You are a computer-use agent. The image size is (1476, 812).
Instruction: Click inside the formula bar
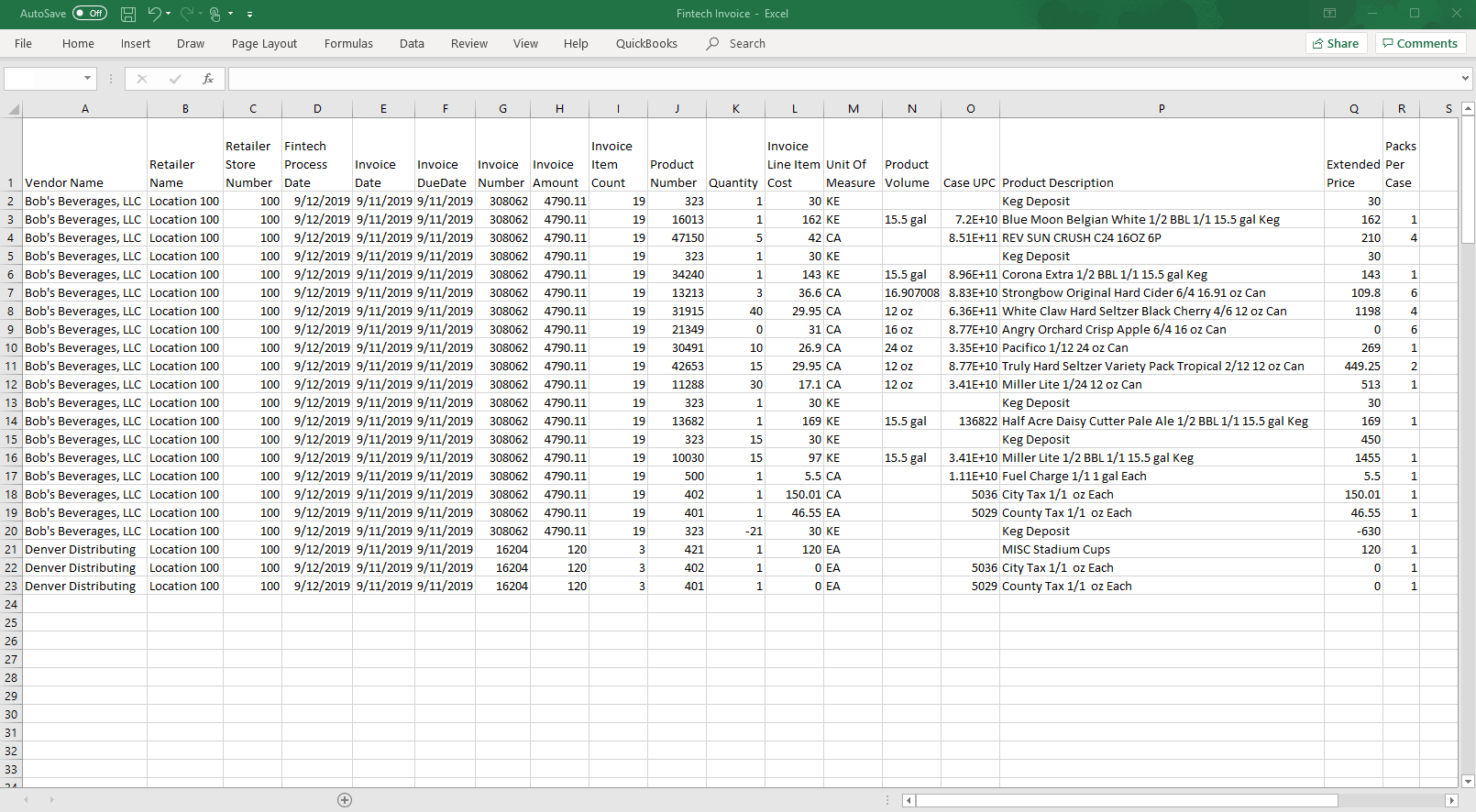[842, 79]
